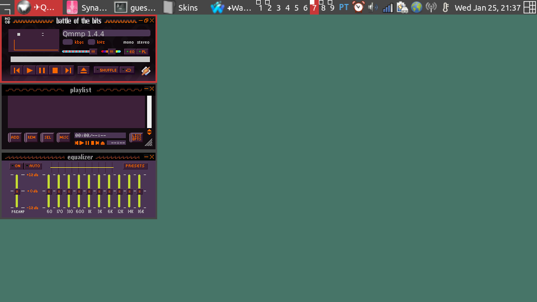Click the playlist vertical scrollbar
The image size is (537, 302).
149,112
